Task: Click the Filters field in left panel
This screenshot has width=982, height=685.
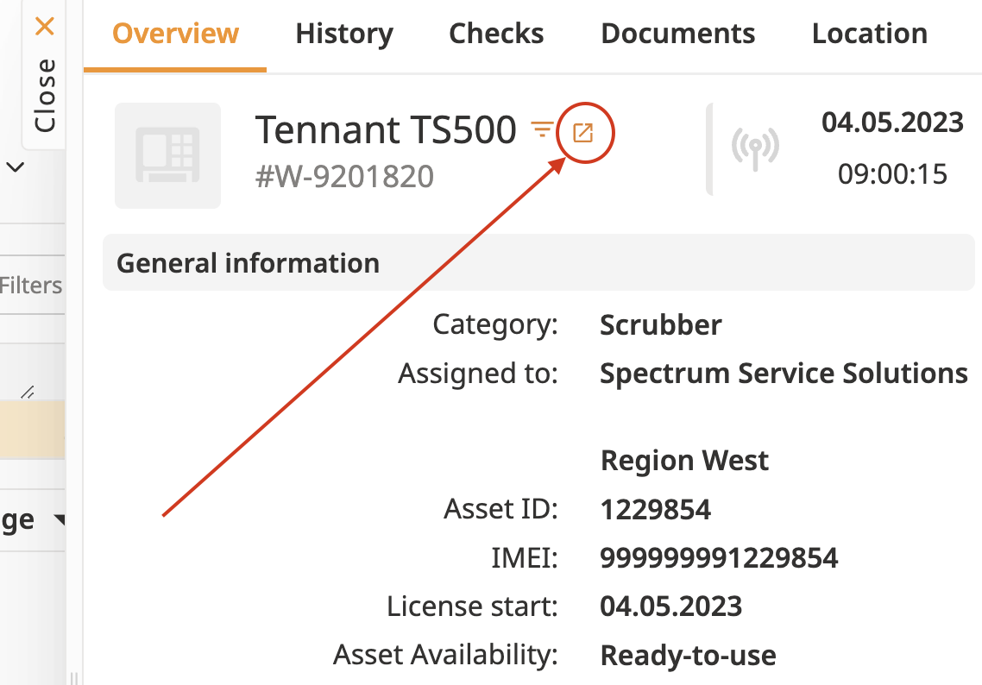Action: coord(31,285)
